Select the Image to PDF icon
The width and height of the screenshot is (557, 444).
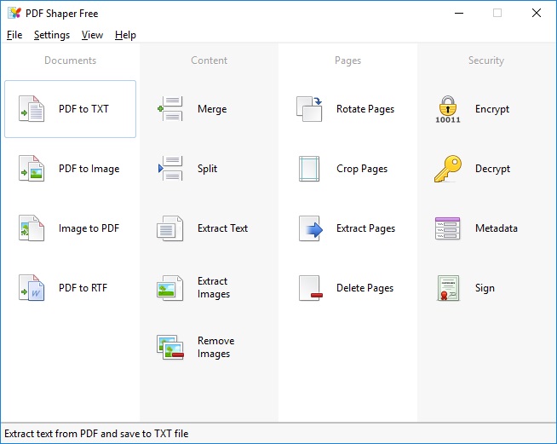[x=32, y=228]
